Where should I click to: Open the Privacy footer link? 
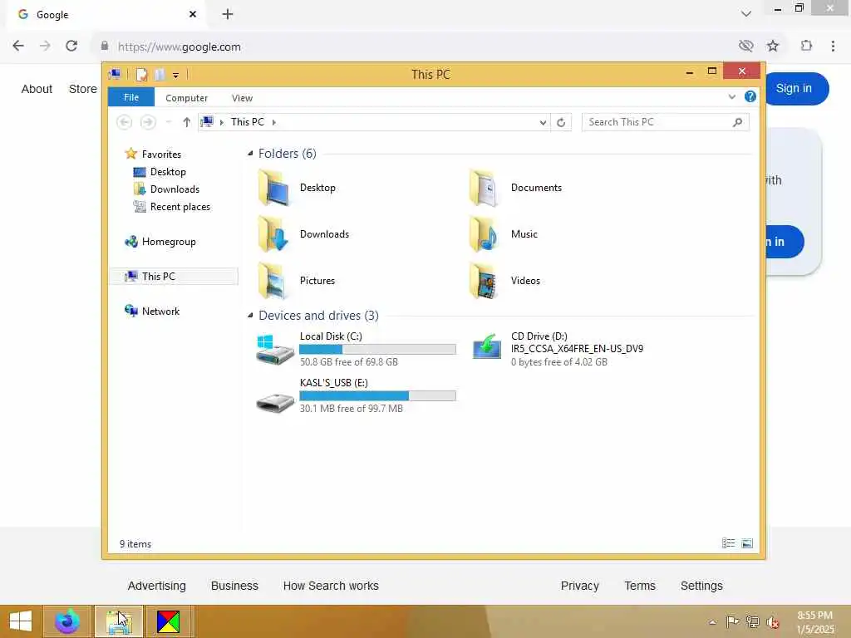point(579,586)
